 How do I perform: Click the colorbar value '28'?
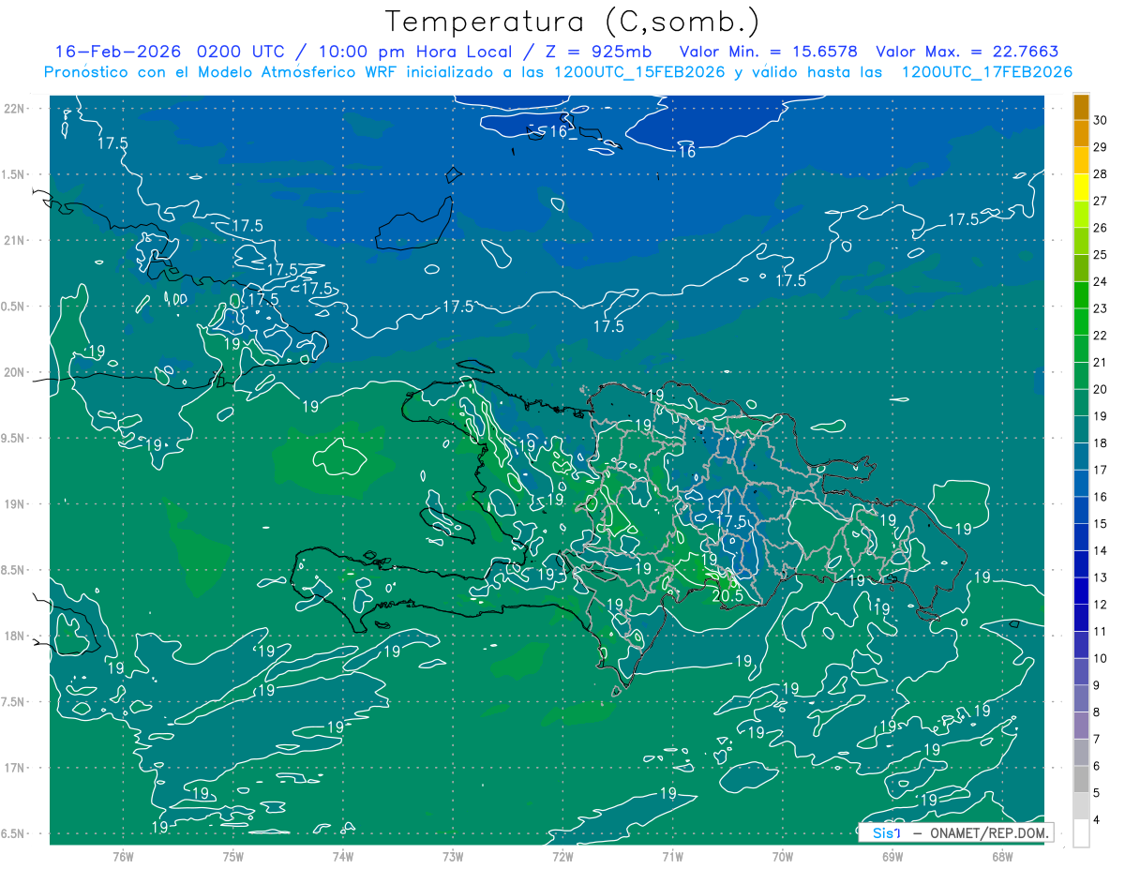(1100, 173)
